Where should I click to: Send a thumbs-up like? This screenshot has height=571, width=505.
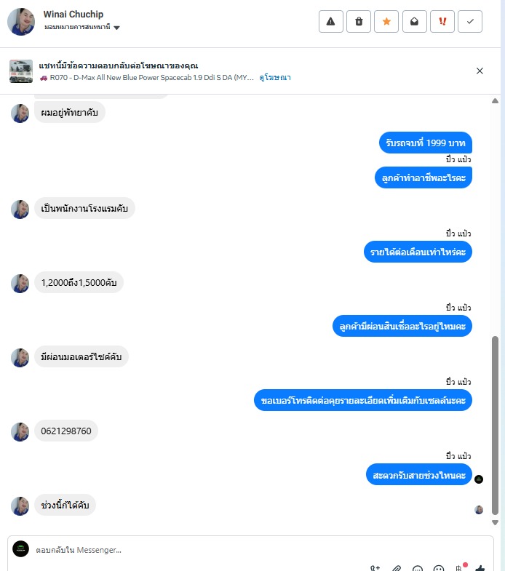click(480, 568)
